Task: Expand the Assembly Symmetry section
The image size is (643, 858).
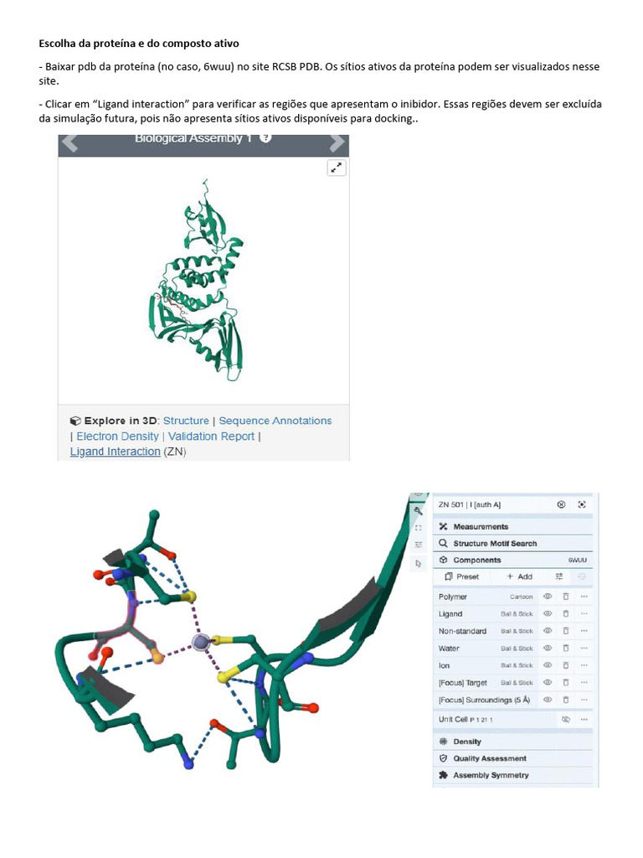Action: (x=513, y=775)
